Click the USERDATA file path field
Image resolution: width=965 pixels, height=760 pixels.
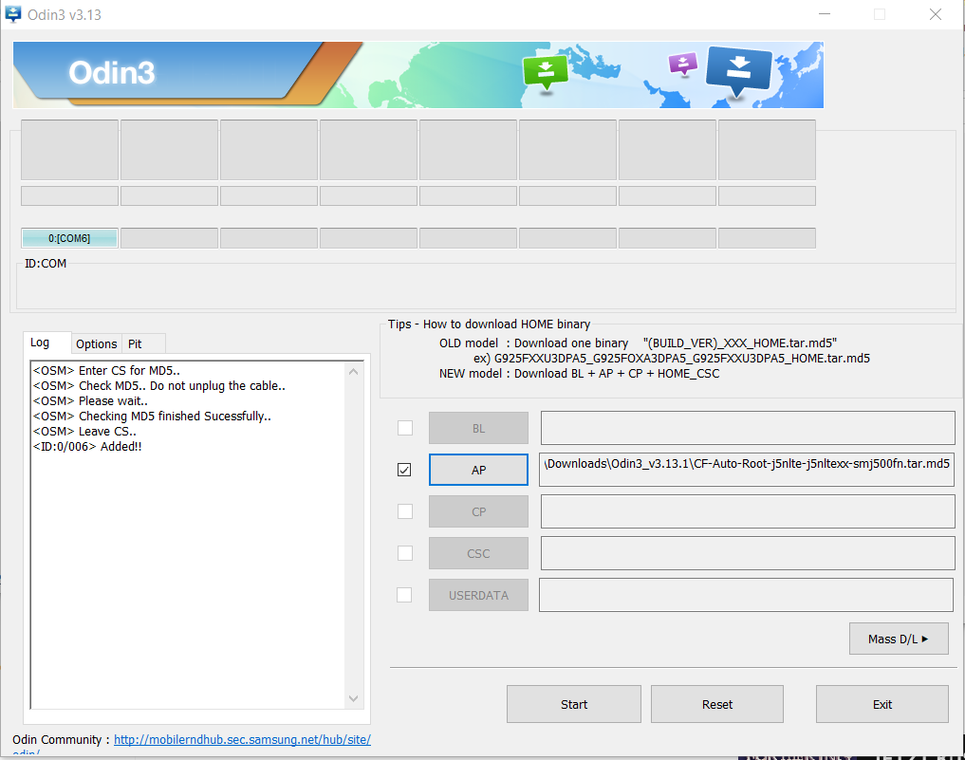coord(747,595)
